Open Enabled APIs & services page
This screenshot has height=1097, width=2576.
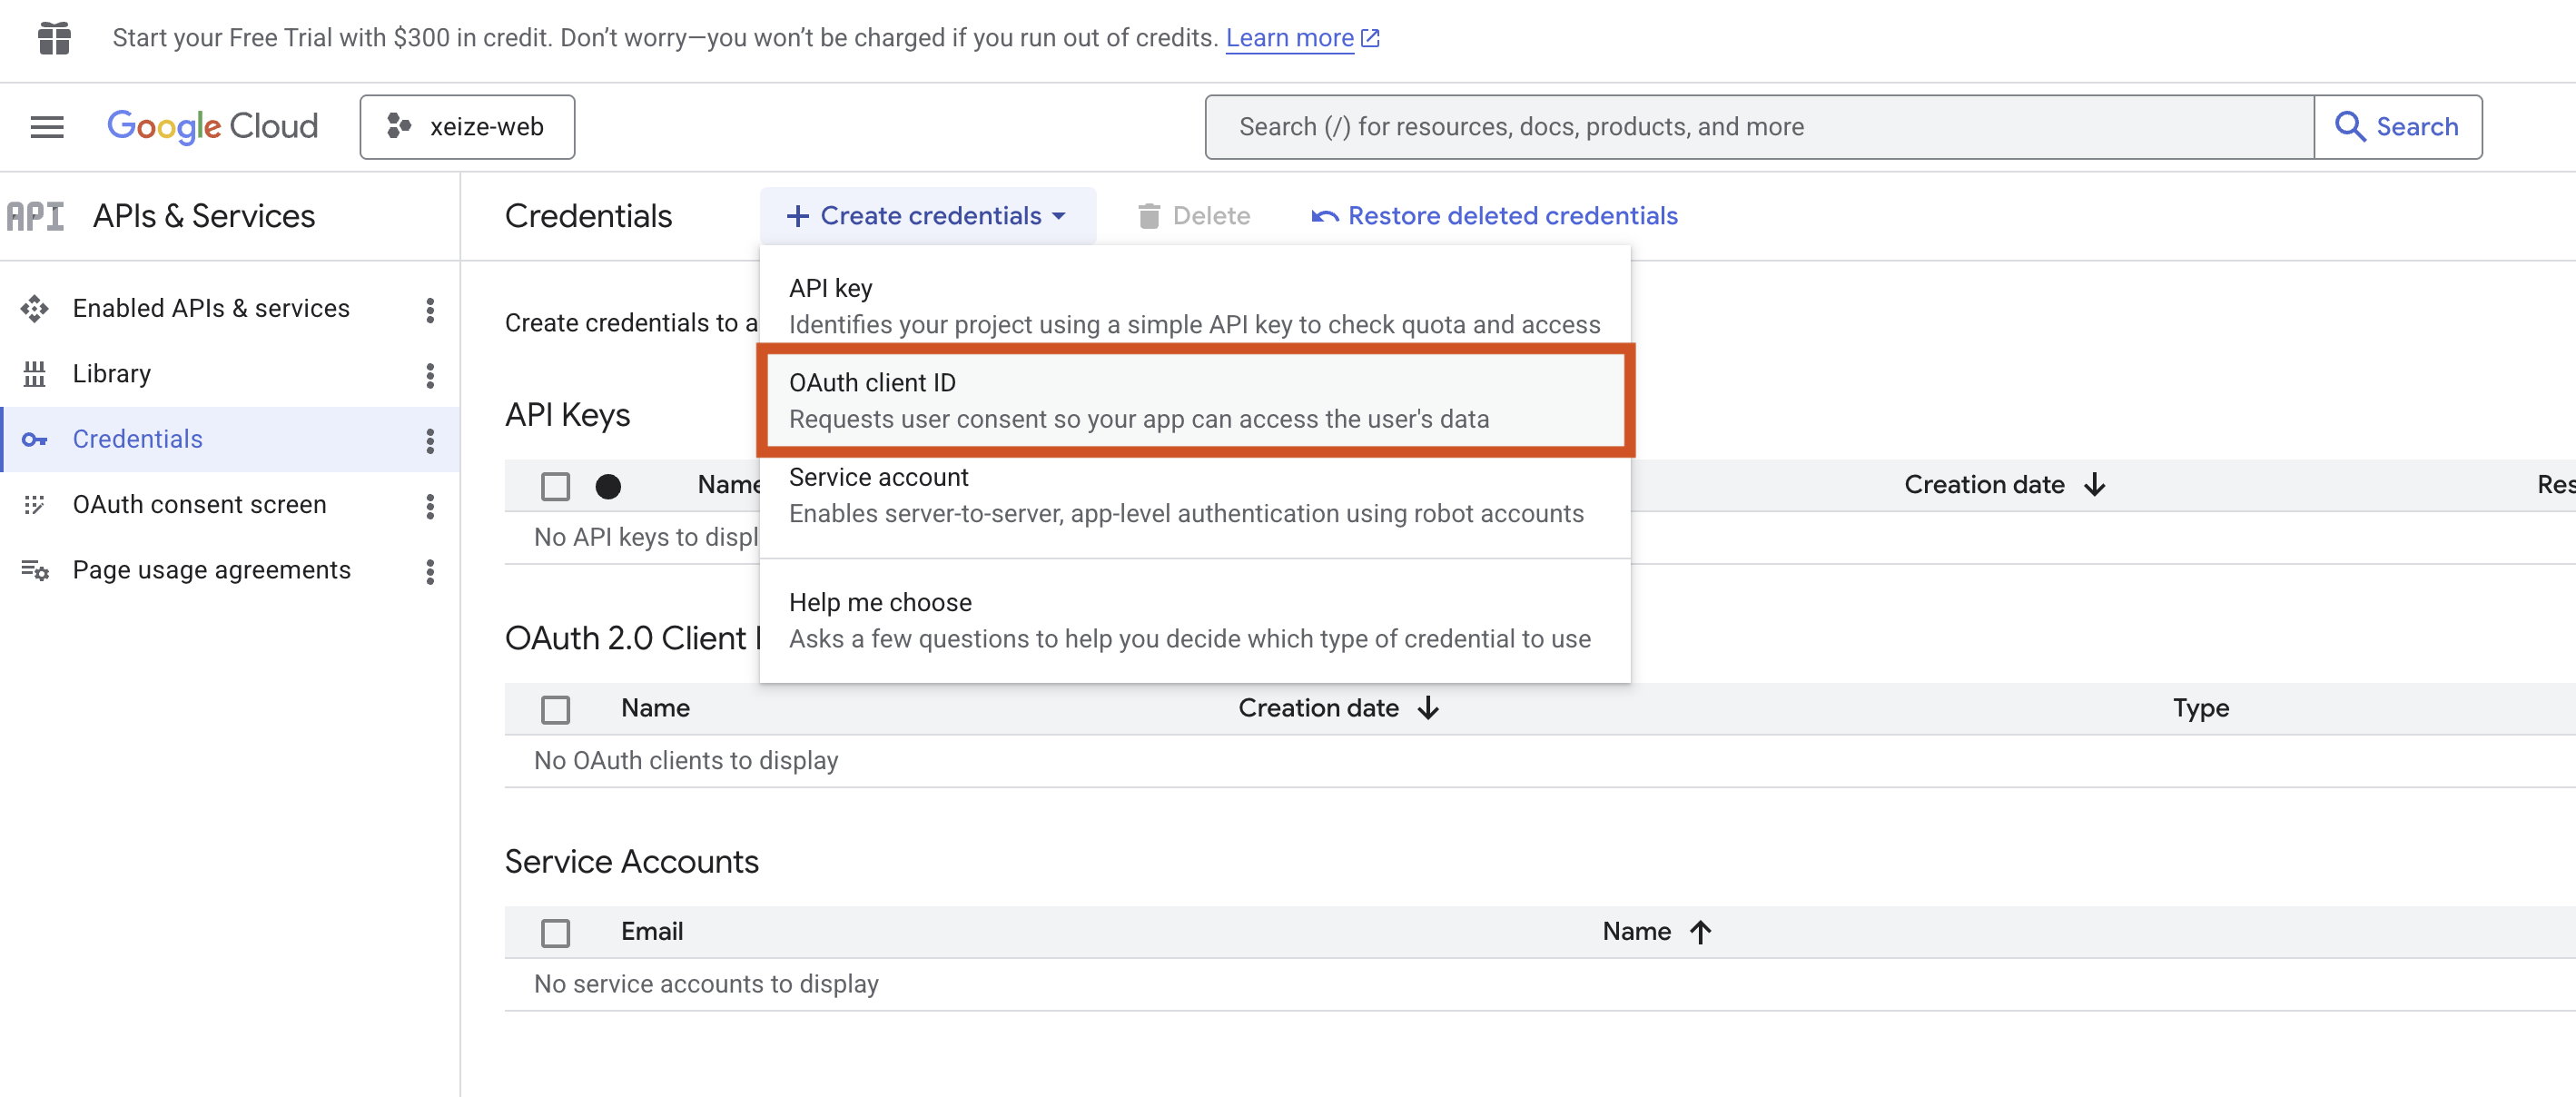click(x=211, y=309)
